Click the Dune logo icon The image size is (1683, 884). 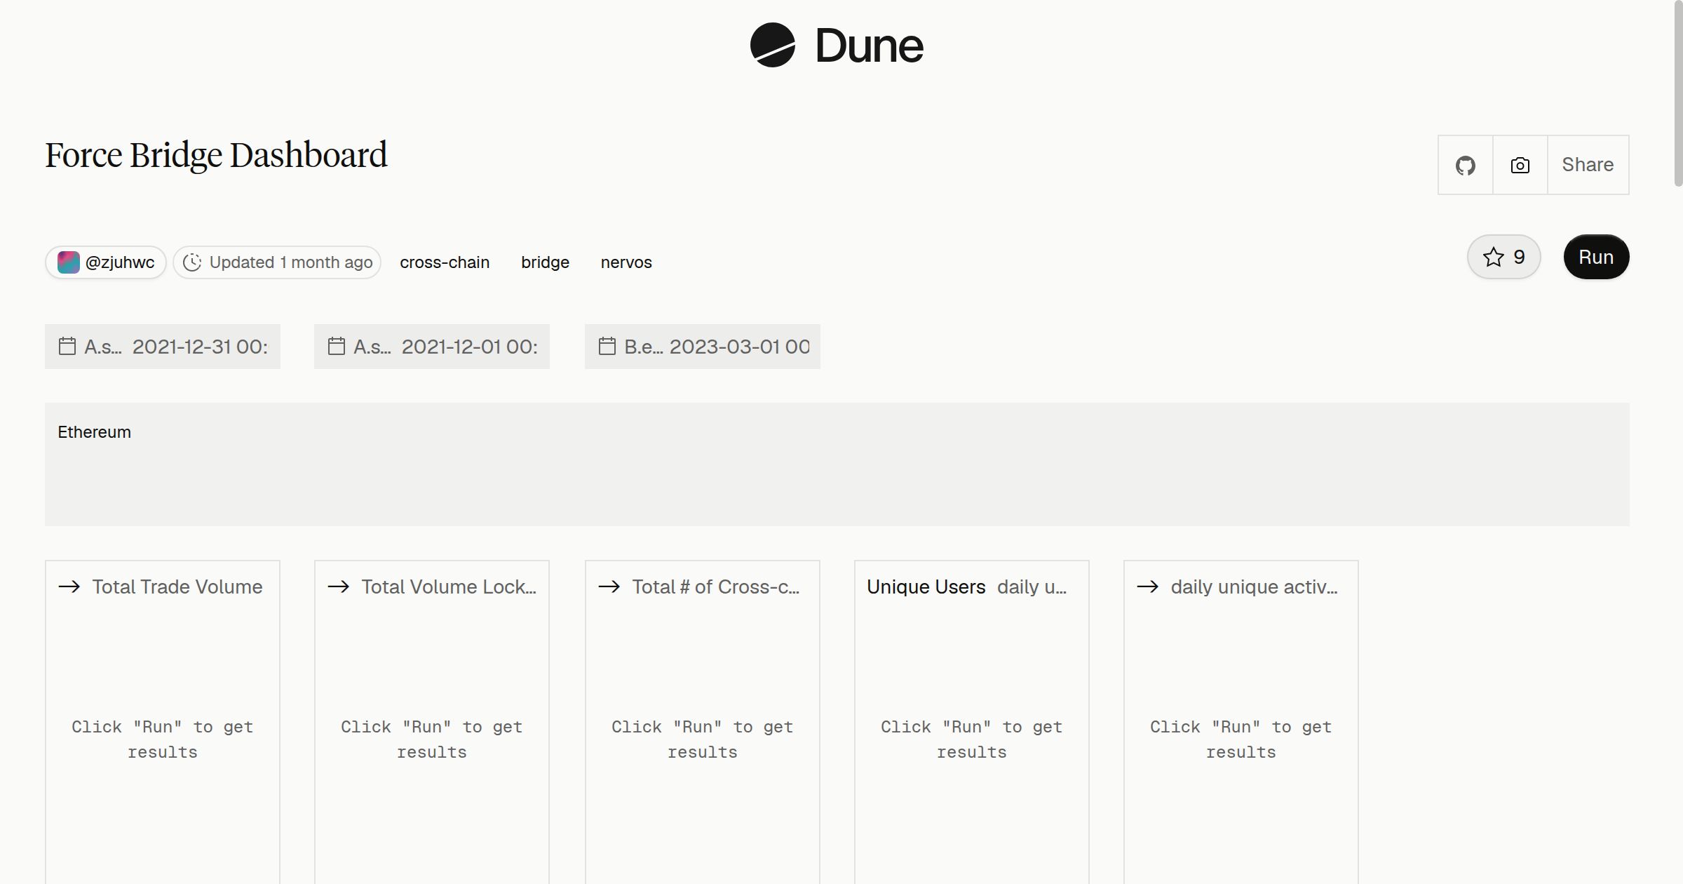coord(772,45)
